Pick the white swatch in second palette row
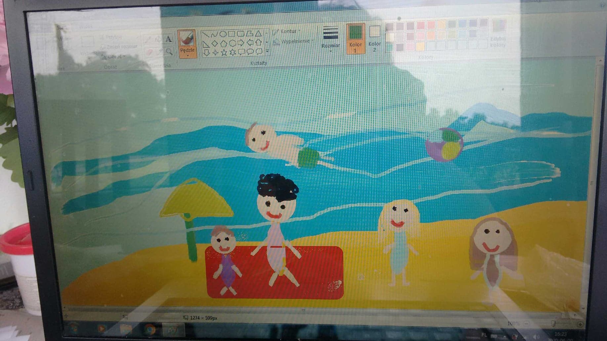This screenshot has width=607, height=341. coord(390,37)
